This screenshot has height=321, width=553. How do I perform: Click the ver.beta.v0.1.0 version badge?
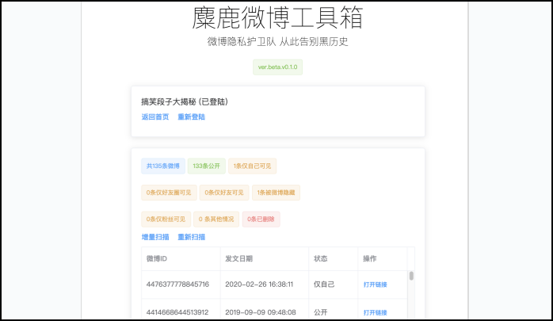coord(277,67)
